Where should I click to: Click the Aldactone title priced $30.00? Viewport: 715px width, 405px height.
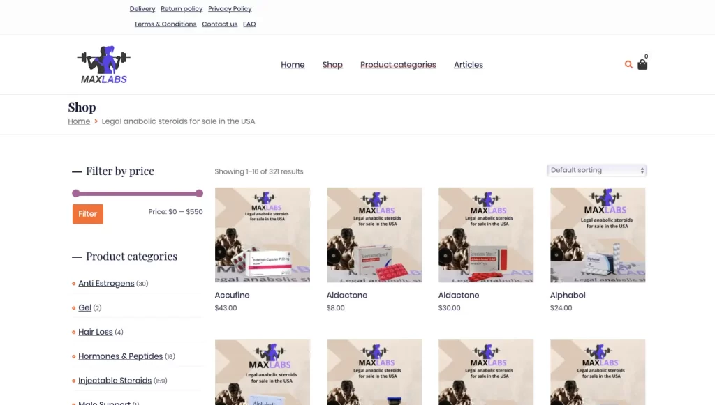pyautogui.click(x=459, y=296)
